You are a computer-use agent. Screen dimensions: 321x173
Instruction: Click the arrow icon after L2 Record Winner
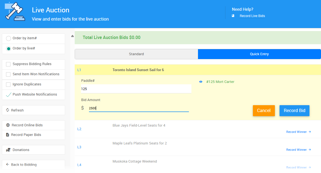pyautogui.click(x=310, y=132)
